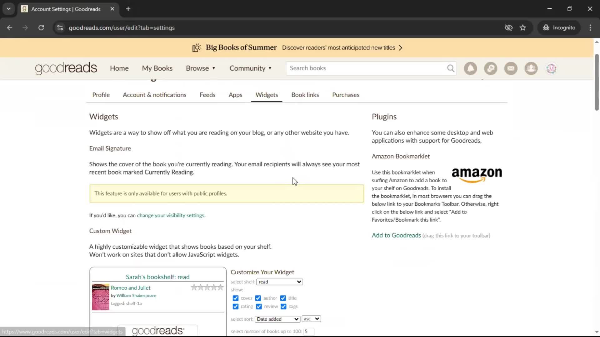
Task: Click the banner's right chevron arrow
Action: [x=401, y=48]
